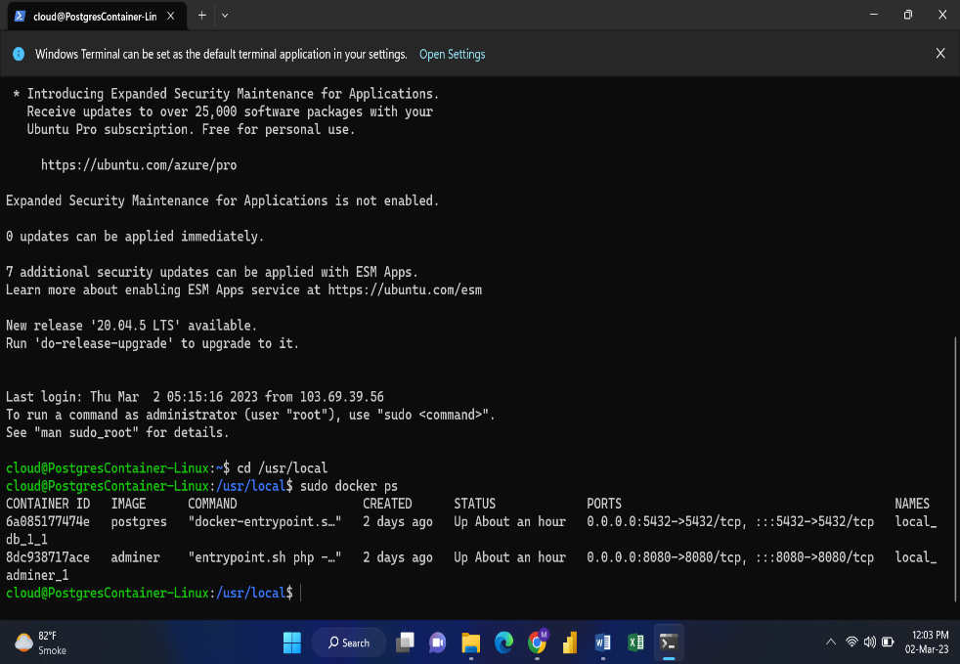Expand the new tab profile dropdown
Screen dimensions: 960x664
tap(225, 16)
